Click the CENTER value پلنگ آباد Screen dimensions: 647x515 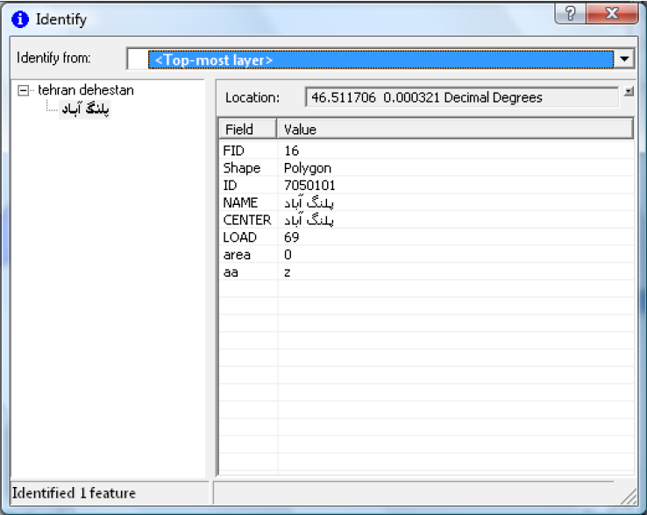click(x=309, y=220)
